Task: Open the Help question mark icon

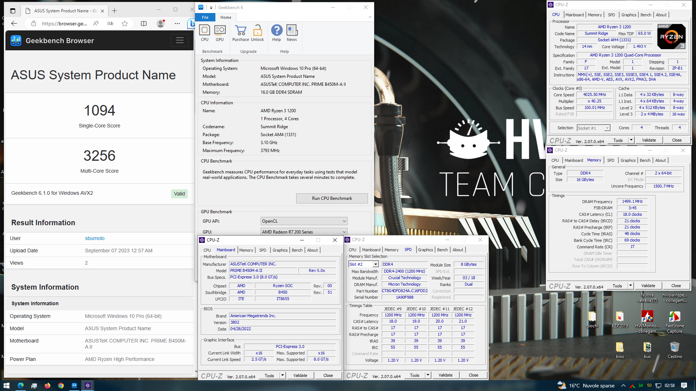Action: pos(277,33)
